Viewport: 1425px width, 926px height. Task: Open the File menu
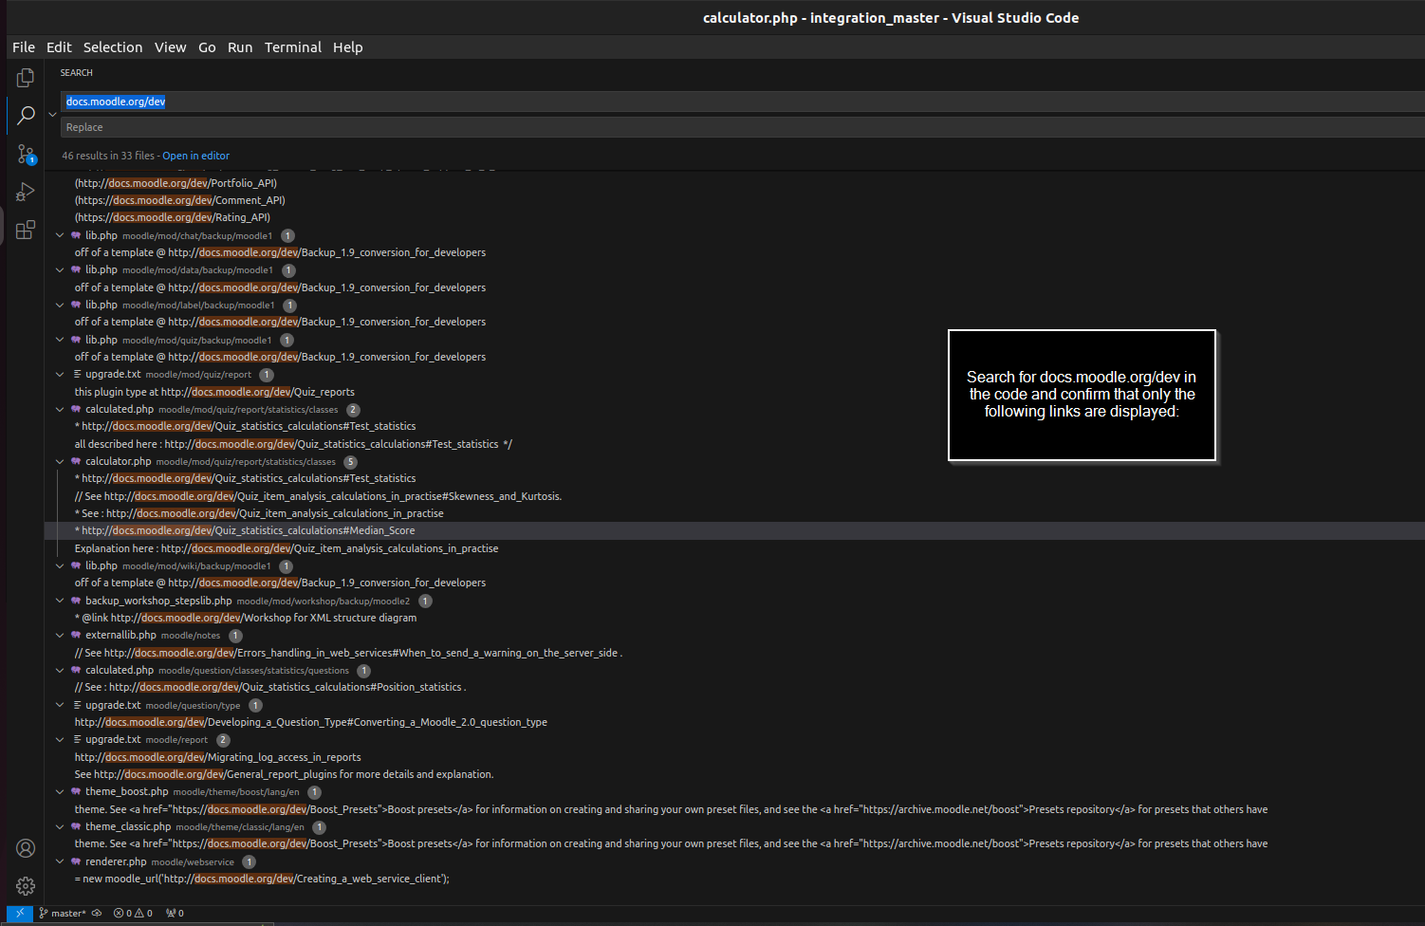[24, 47]
